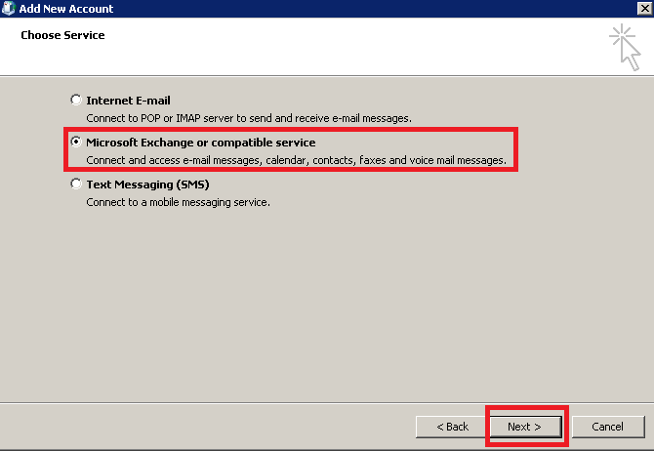The image size is (654, 451).
Task: Click 'Connect to POP or IMAP server' description
Action: (x=249, y=118)
